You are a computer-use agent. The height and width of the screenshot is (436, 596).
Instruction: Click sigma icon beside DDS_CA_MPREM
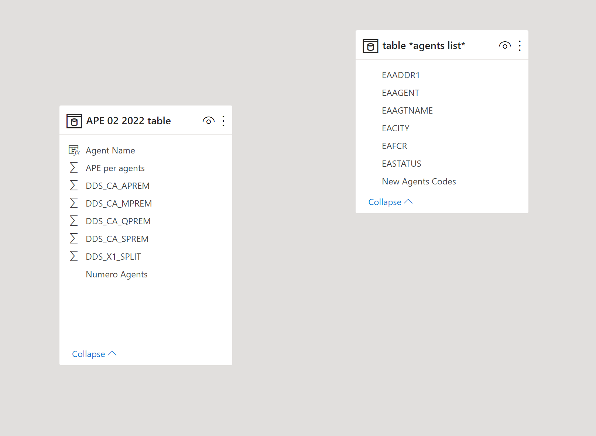(74, 203)
